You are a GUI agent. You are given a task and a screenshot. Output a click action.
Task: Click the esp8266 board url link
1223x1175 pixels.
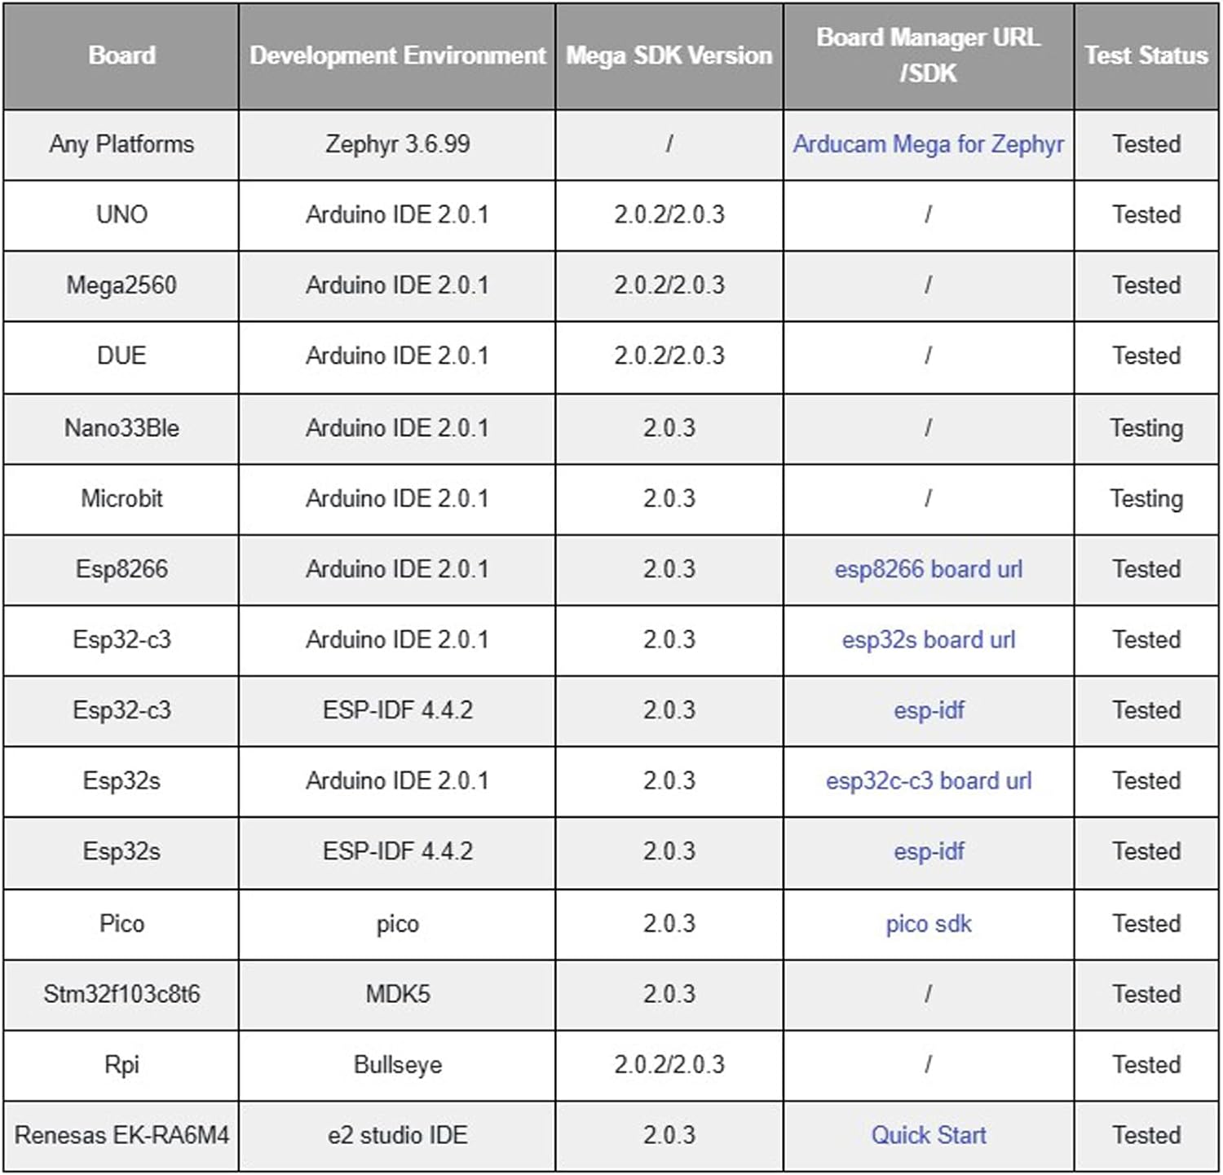[x=928, y=569]
